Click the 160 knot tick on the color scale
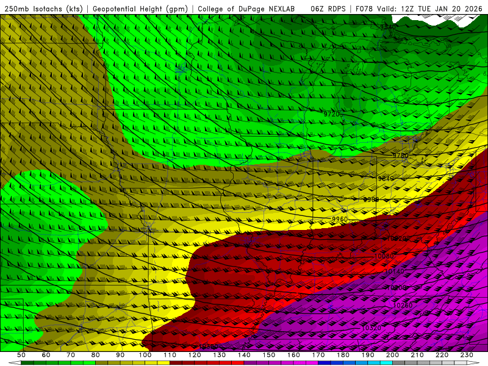Image resolution: width=488 pixels, height=366 pixels. click(x=293, y=355)
